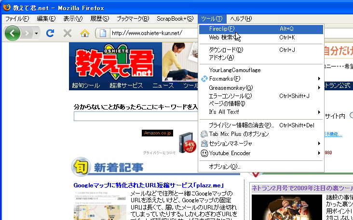Go back with the green Back arrow

coord(12,33)
